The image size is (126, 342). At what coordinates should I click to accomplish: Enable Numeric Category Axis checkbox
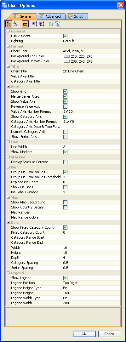66,132
